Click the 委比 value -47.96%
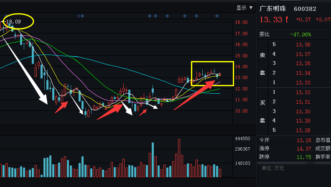This screenshot has height=187, width=331. coord(300,34)
